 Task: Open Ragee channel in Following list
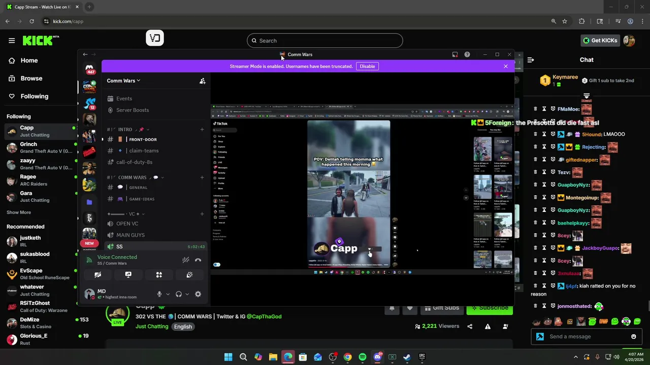(x=40, y=180)
